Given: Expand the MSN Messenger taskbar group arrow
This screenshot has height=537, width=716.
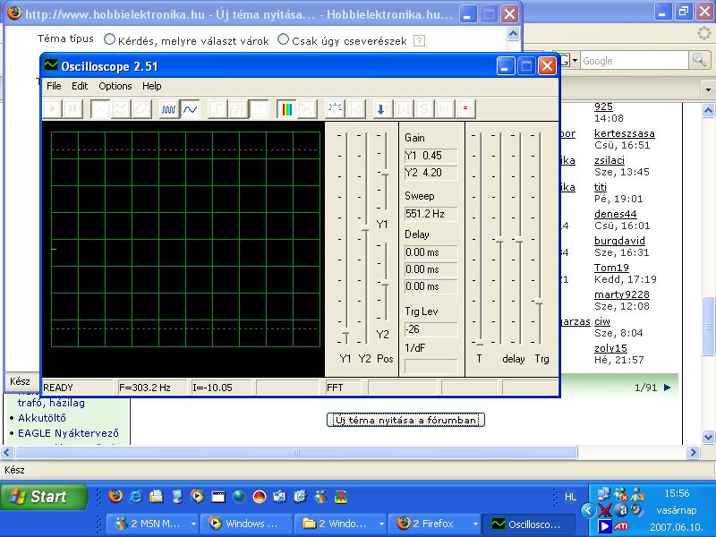Looking at the screenshot, I should (x=193, y=524).
